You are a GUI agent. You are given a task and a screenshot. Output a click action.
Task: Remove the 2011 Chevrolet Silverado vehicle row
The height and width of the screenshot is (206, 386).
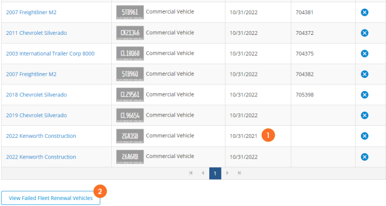(365, 33)
